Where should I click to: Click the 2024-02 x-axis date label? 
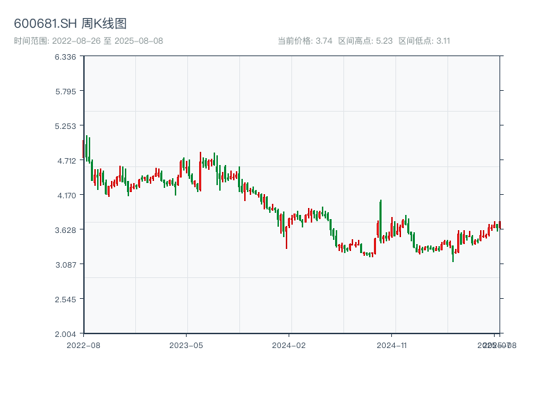coord(290,345)
